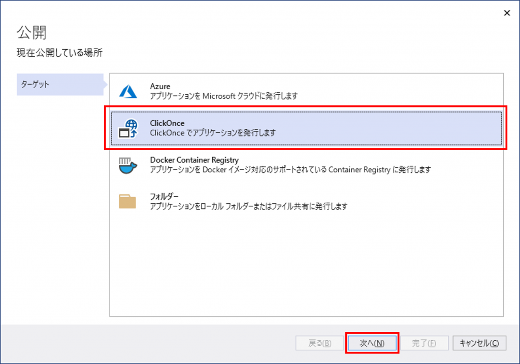This screenshot has height=364, width=520.
Task: Select the Azure title text
Action: point(160,87)
